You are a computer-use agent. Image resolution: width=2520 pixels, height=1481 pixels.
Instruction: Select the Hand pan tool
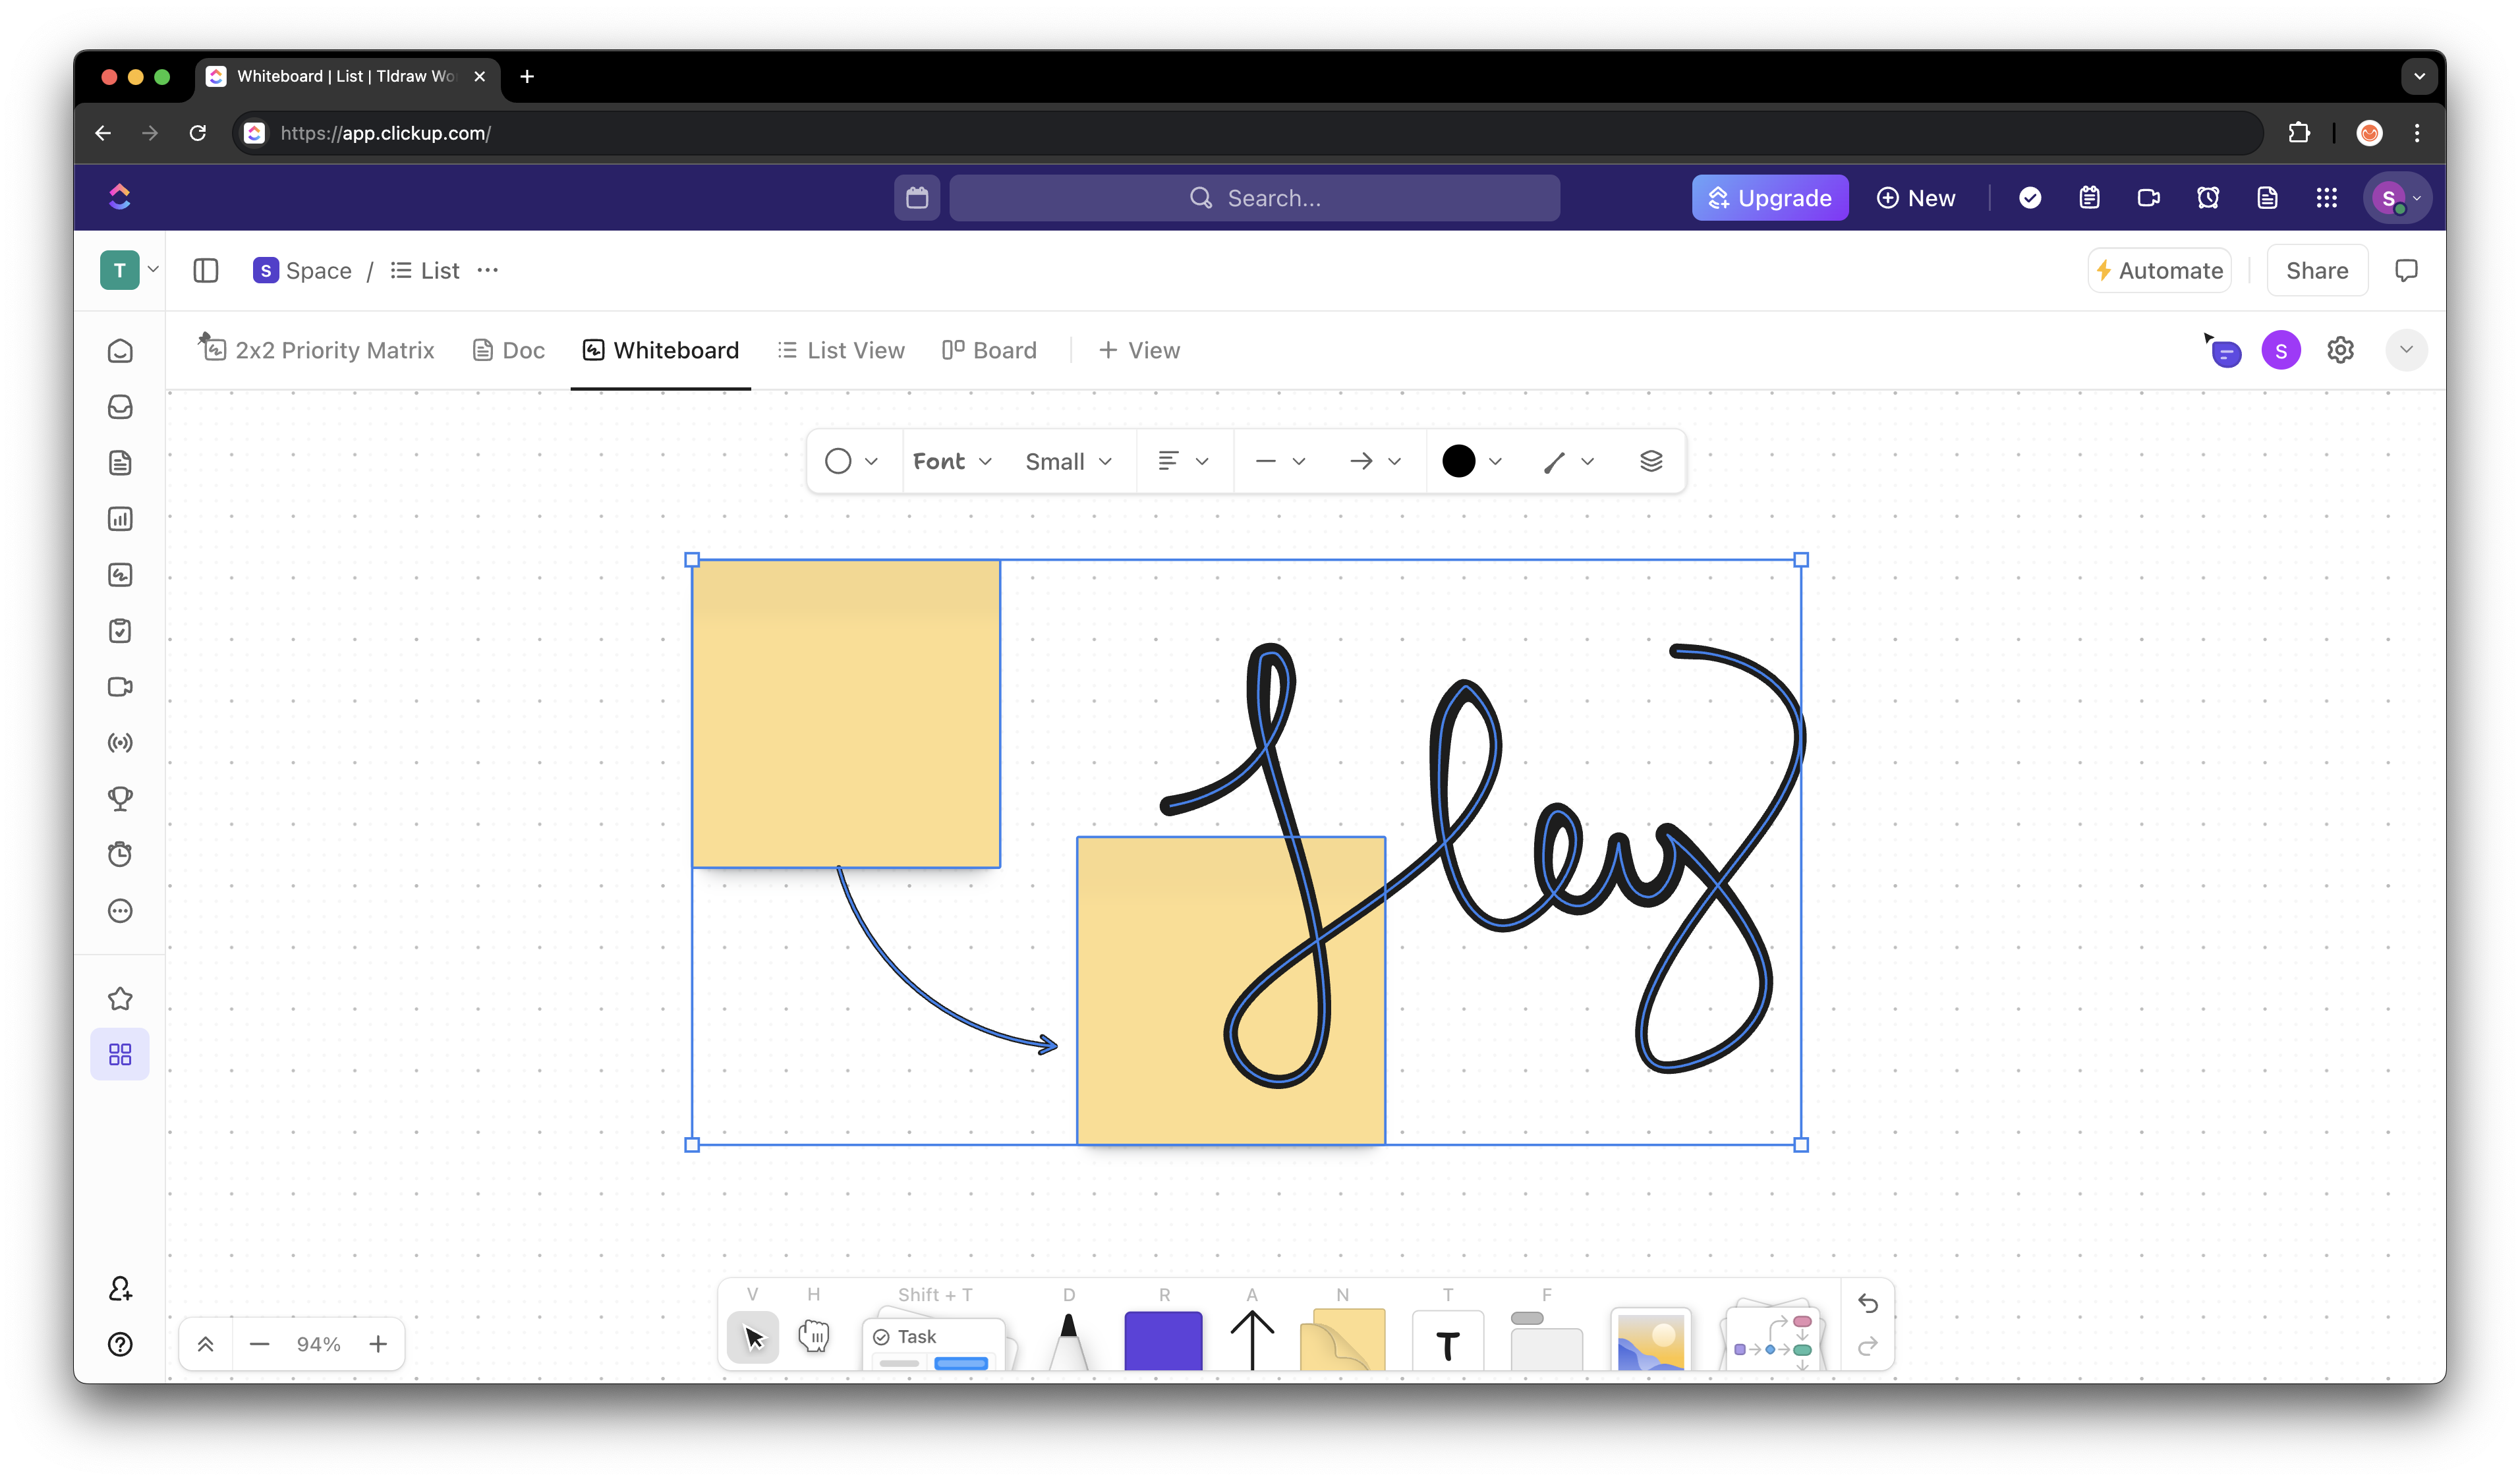point(813,1336)
